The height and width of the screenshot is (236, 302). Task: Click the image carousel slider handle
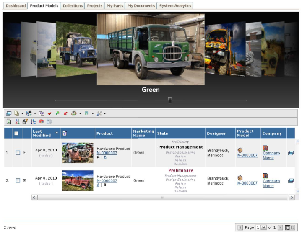click(x=170, y=100)
